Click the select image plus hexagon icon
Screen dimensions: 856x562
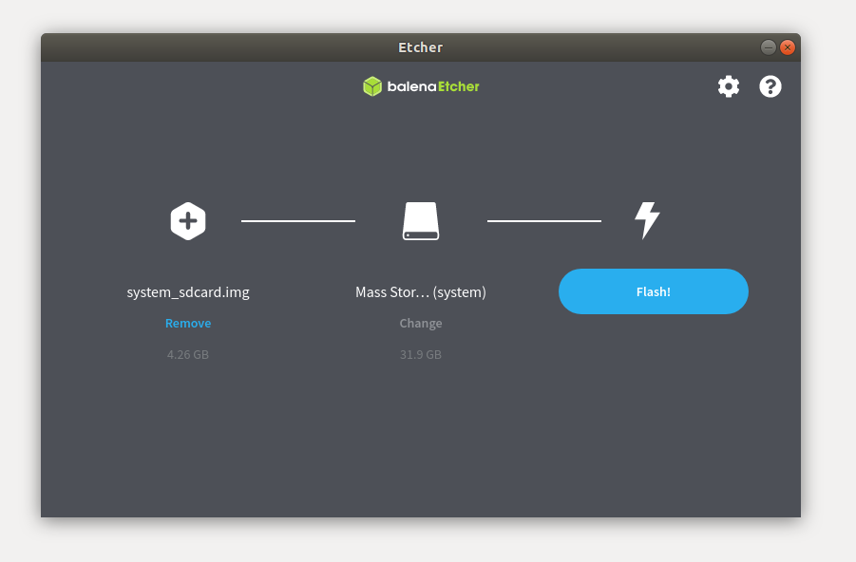188,221
